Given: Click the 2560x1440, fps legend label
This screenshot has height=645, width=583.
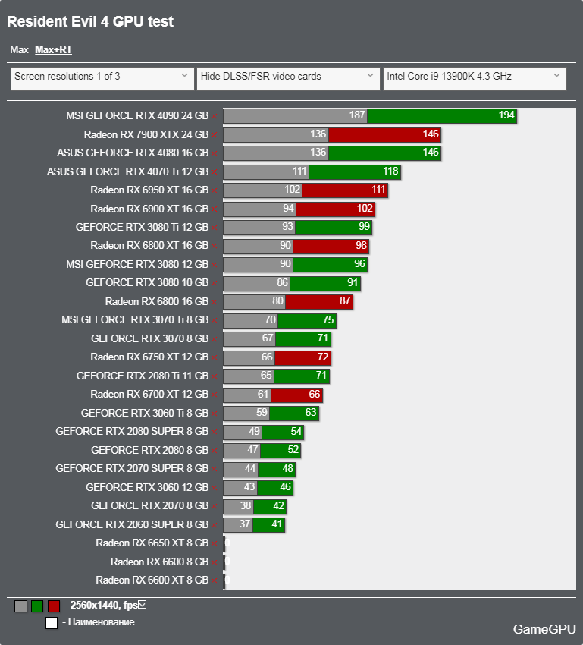Looking at the screenshot, I should tap(104, 605).
